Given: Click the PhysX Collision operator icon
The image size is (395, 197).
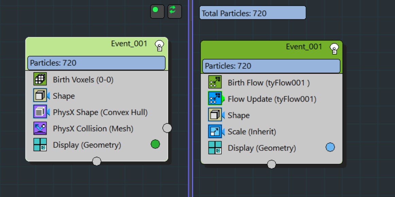Looking at the screenshot, I should point(40,128).
